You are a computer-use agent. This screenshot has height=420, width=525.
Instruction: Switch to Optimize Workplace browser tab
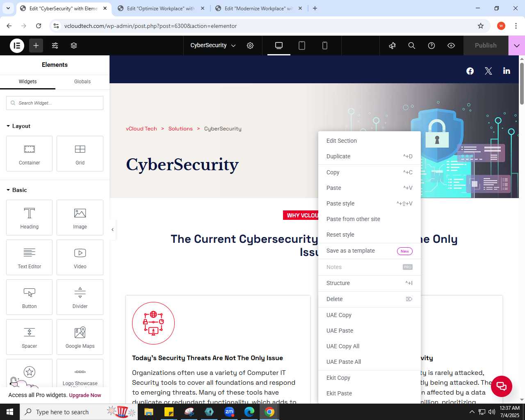click(x=160, y=8)
